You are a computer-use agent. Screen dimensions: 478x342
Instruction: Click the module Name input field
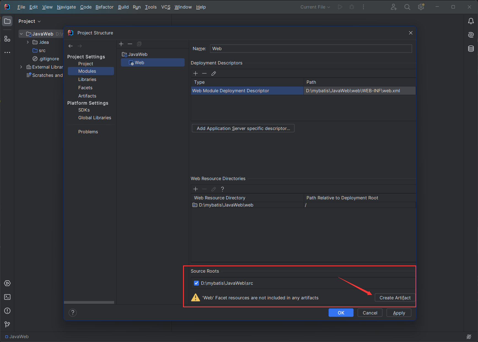[x=311, y=49]
